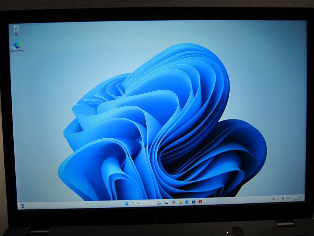
Task: Open the red L app on the taskbar
Action: pyautogui.click(x=200, y=201)
